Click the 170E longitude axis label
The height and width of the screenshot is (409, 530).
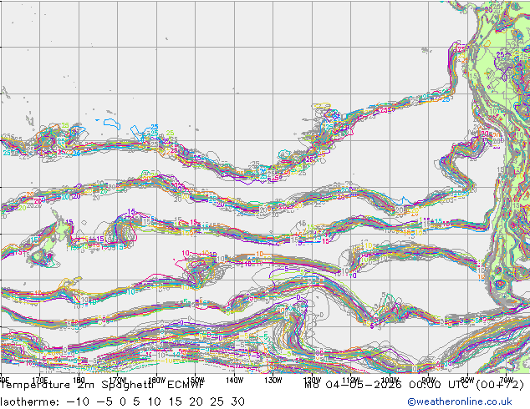click(x=40, y=381)
